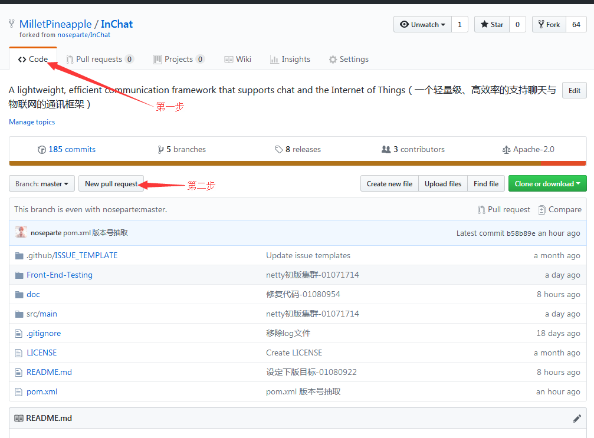Click the Compare file-diff icon

[542, 210]
